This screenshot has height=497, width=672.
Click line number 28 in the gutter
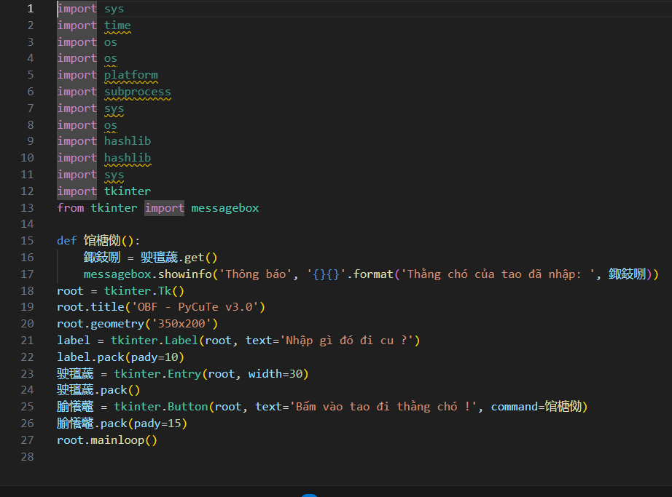[x=27, y=457]
